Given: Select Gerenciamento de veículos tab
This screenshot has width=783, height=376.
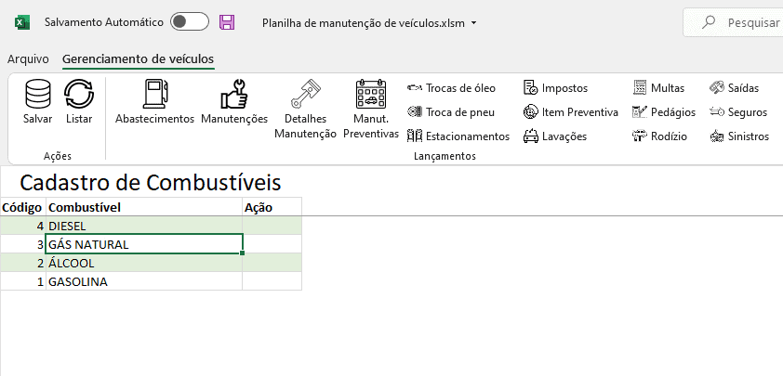Looking at the screenshot, I should pos(138,59).
